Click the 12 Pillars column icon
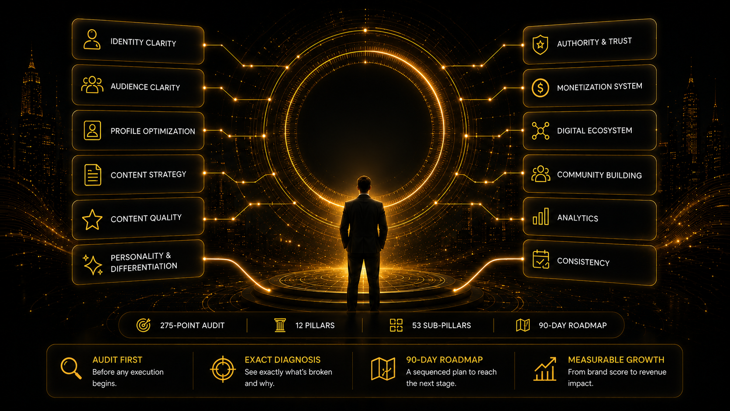The width and height of the screenshot is (730, 411). pos(280,325)
